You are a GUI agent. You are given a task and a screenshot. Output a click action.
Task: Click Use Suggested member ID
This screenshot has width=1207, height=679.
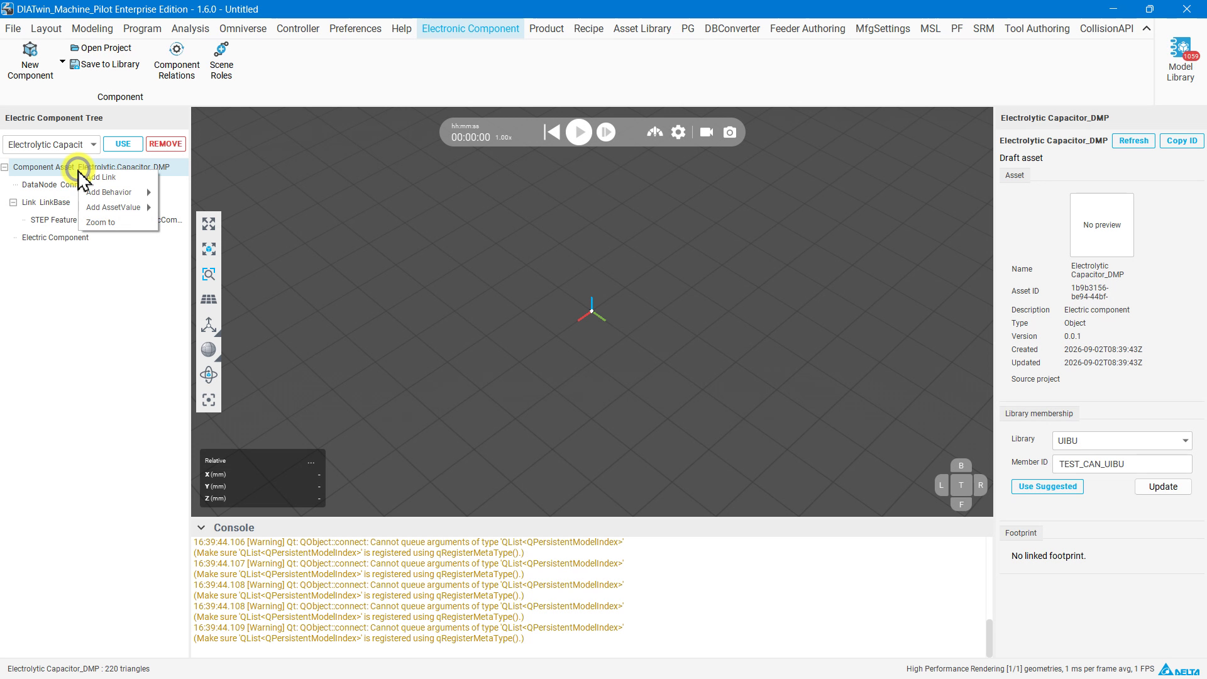pos(1047,487)
